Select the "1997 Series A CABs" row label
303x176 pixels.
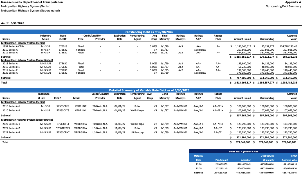13,46
